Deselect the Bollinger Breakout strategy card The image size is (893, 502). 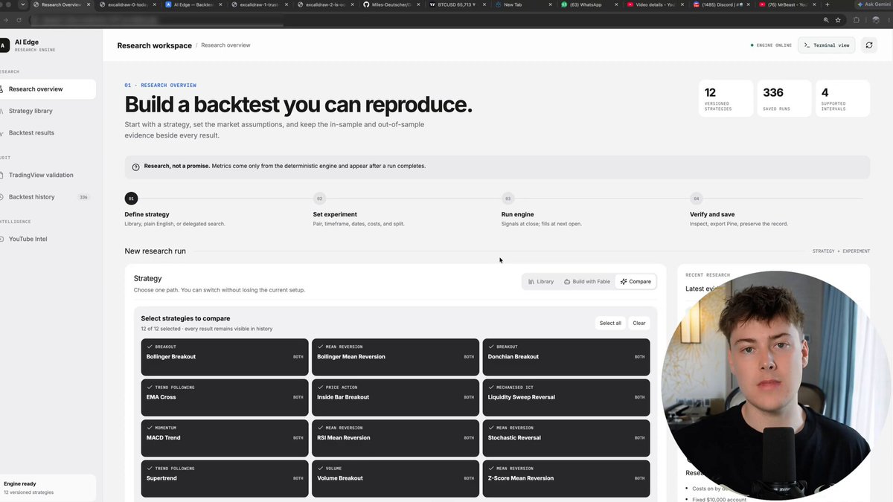click(x=225, y=357)
